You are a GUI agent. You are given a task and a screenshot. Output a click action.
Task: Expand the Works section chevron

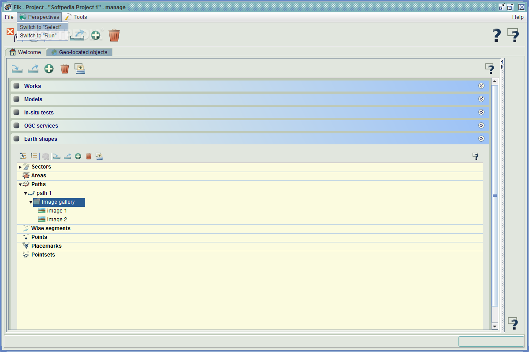(x=481, y=86)
